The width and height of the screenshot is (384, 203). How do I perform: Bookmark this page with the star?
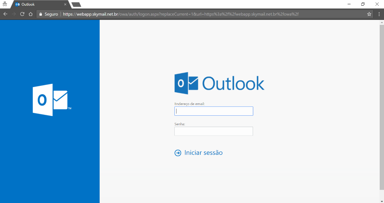pos(369,14)
